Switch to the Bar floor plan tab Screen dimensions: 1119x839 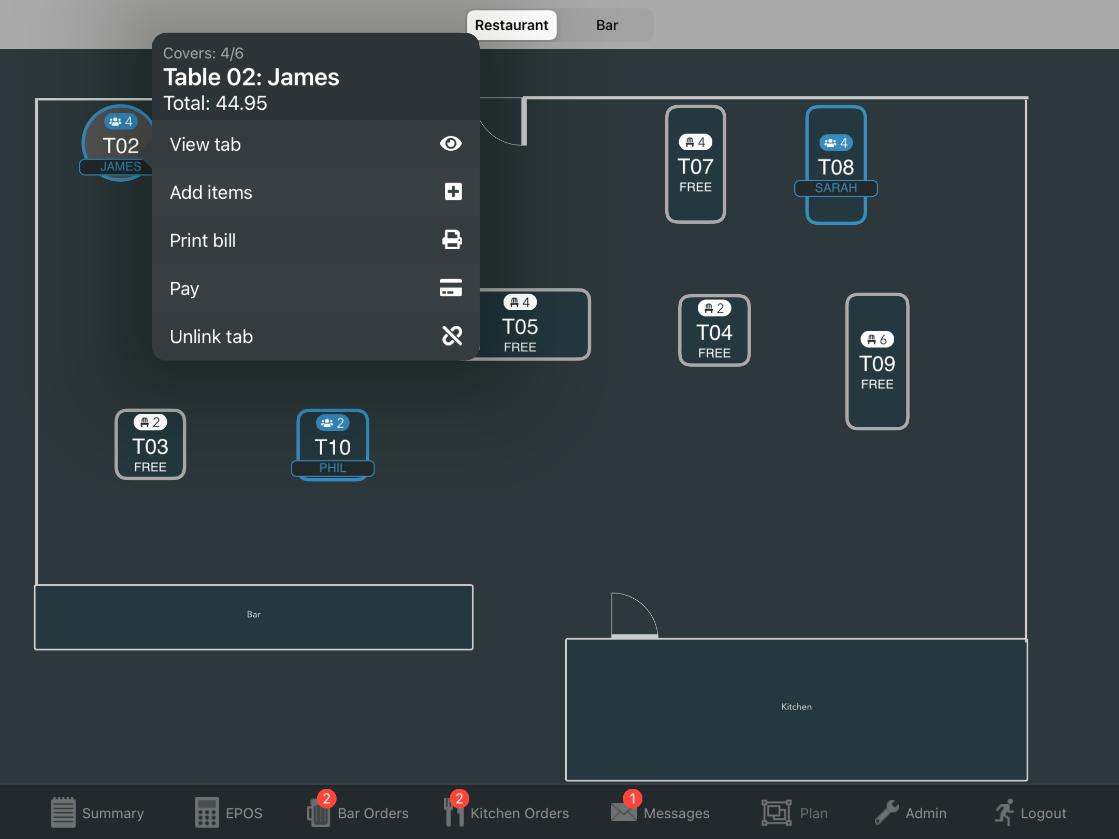(607, 25)
